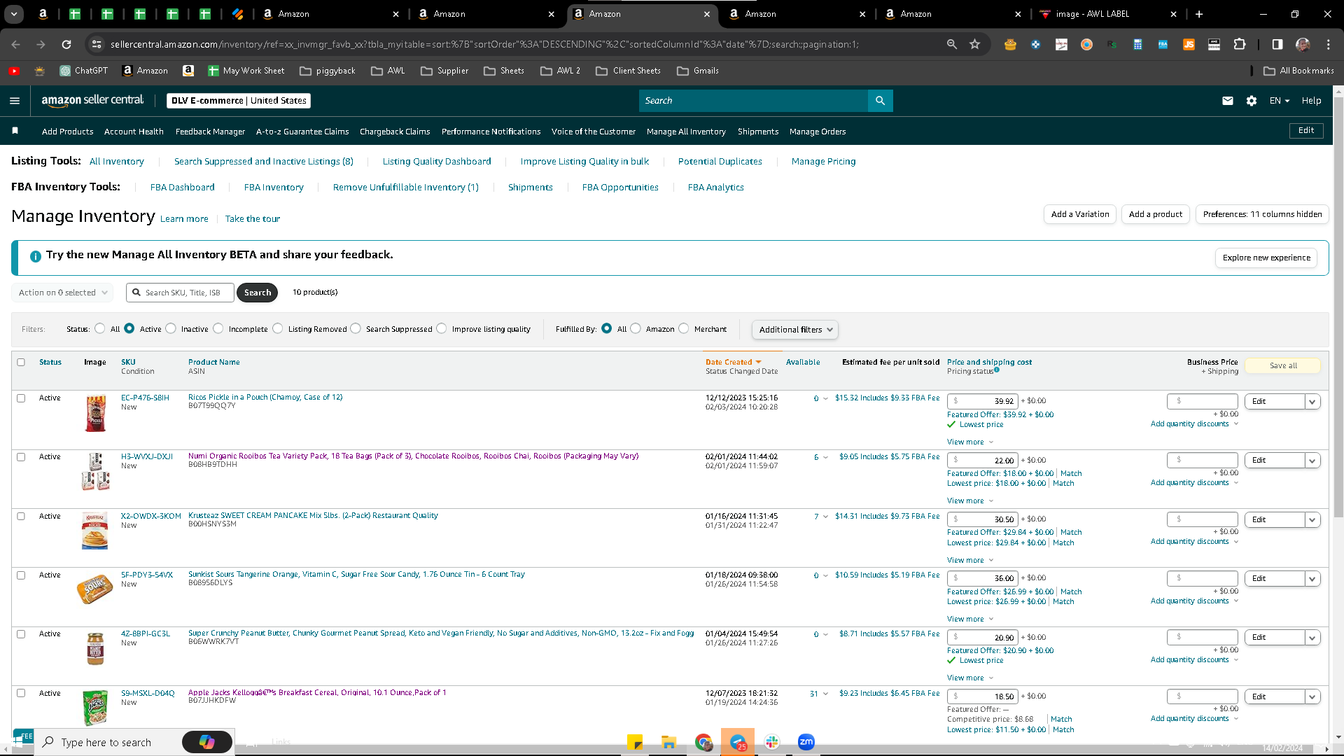Select the Incomplete status filter

[x=218, y=328]
